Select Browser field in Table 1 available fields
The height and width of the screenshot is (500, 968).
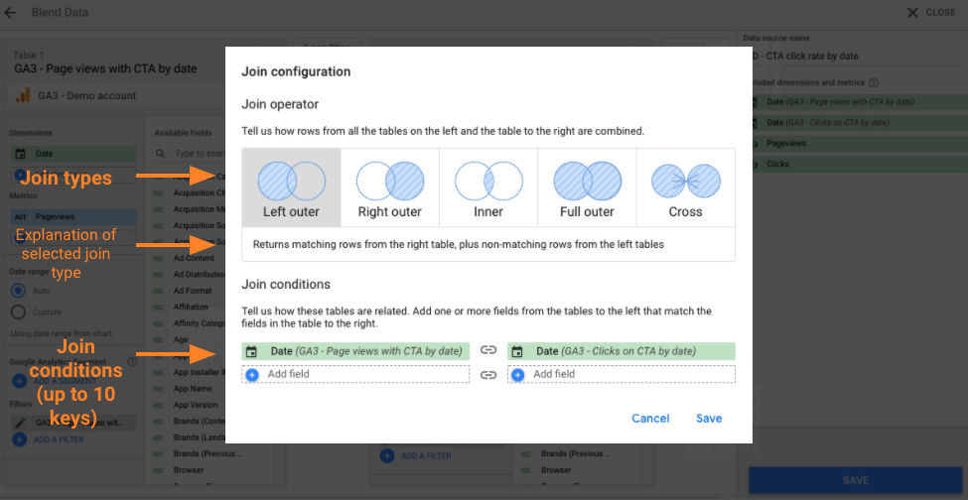[x=189, y=470]
